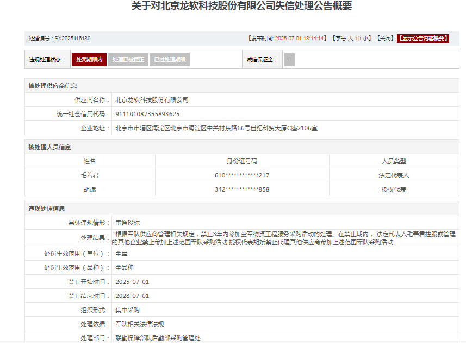Click the 被处理供应商信息 section header

click(x=53, y=86)
